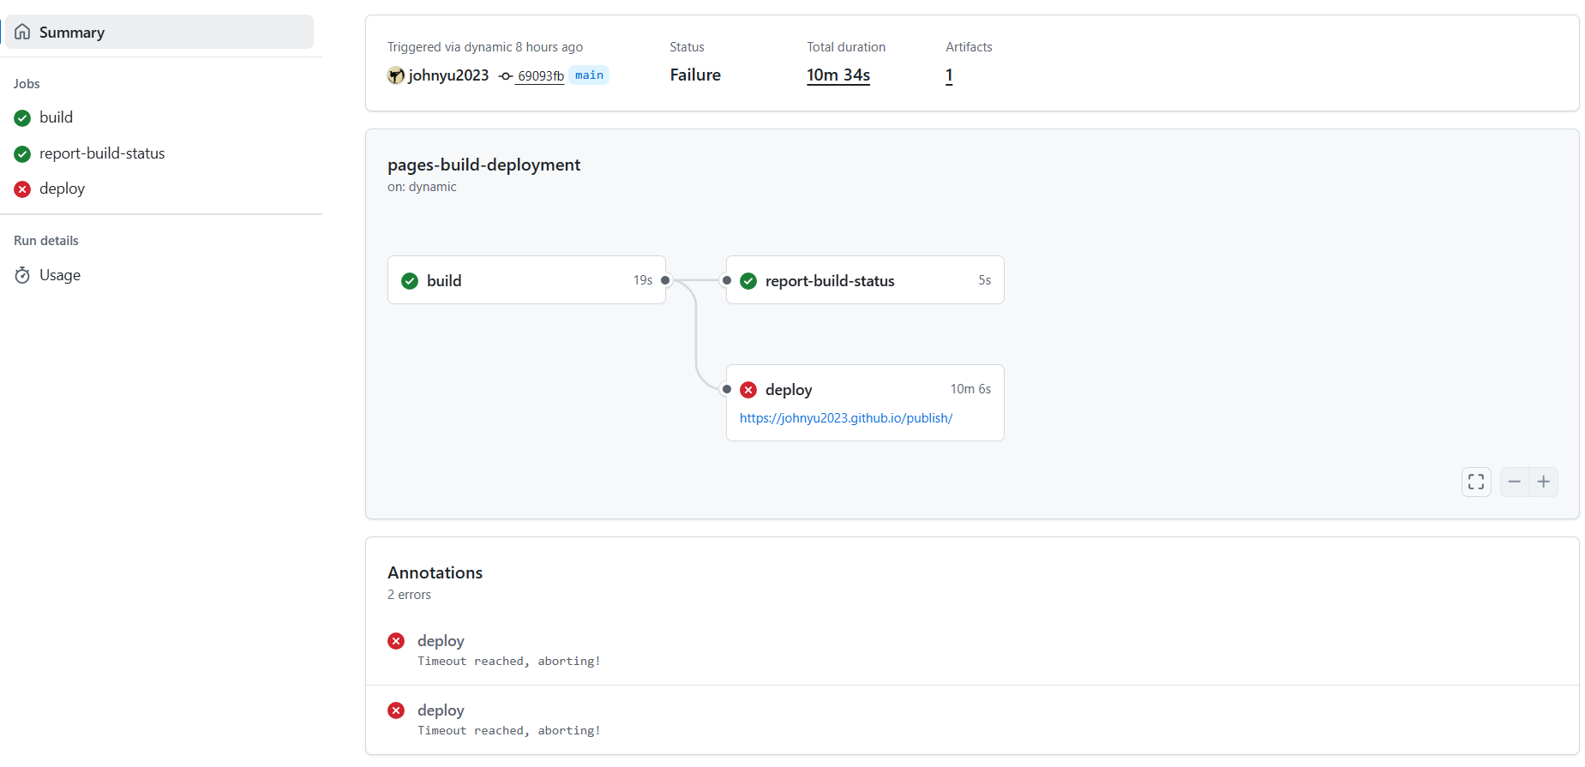Click the home icon beside Summary

pos(22,32)
